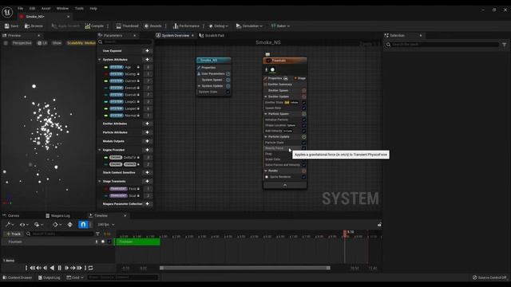Compile the Niagara system
511x287 pixels.
94,26
